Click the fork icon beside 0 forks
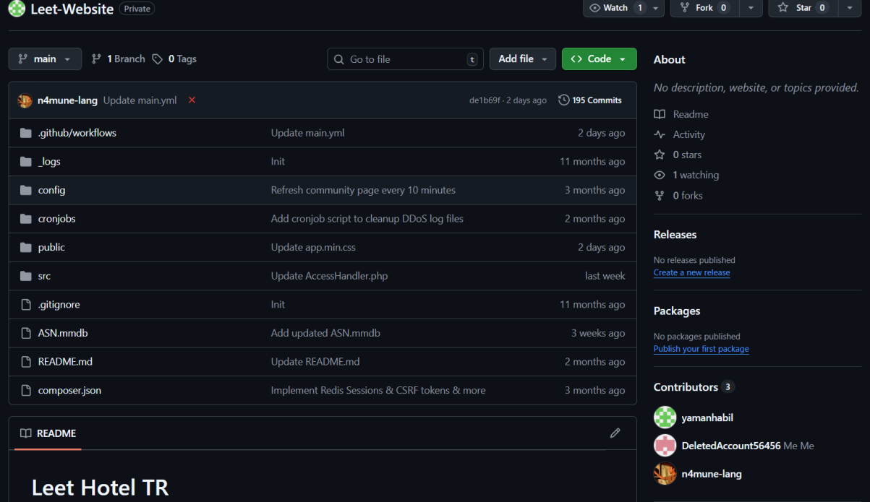Screen dimensions: 870x502 point(659,195)
